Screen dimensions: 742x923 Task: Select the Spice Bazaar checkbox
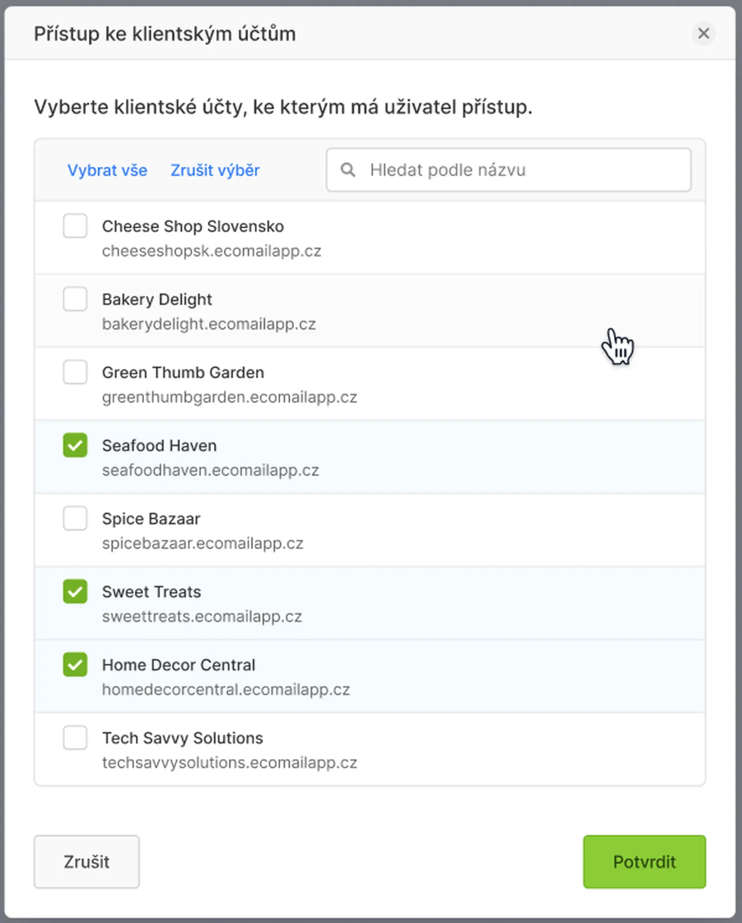point(75,518)
